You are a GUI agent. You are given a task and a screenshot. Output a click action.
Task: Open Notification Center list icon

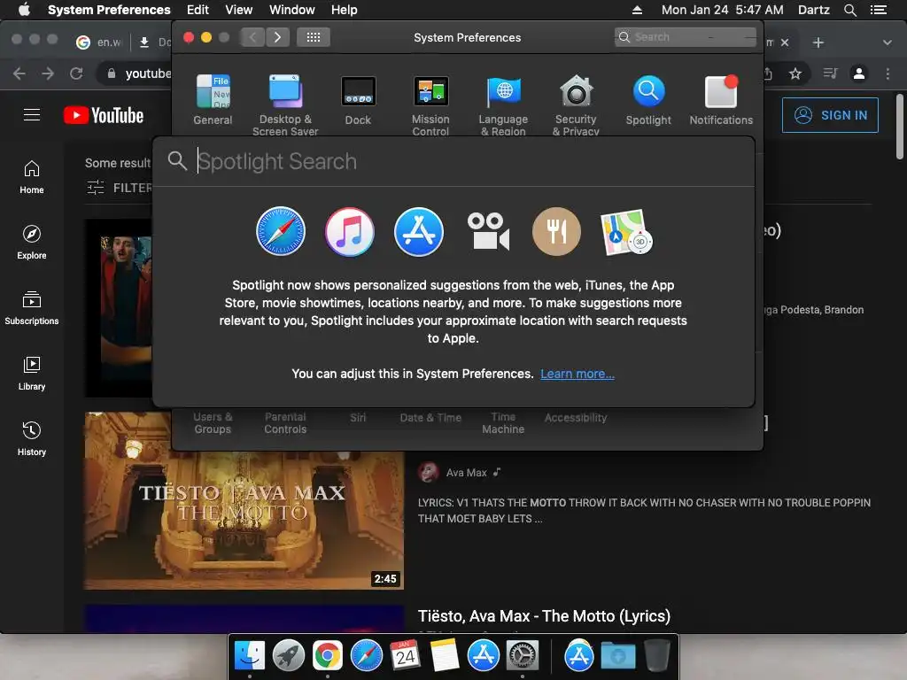pyautogui.click(x=879, y=10)
